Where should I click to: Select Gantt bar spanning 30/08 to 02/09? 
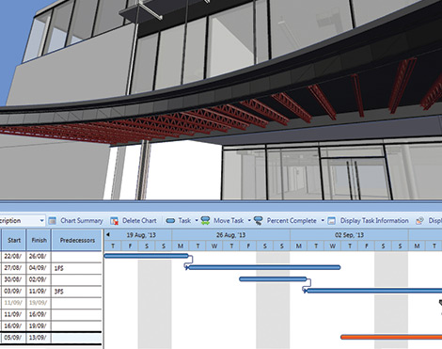(273, 279)
